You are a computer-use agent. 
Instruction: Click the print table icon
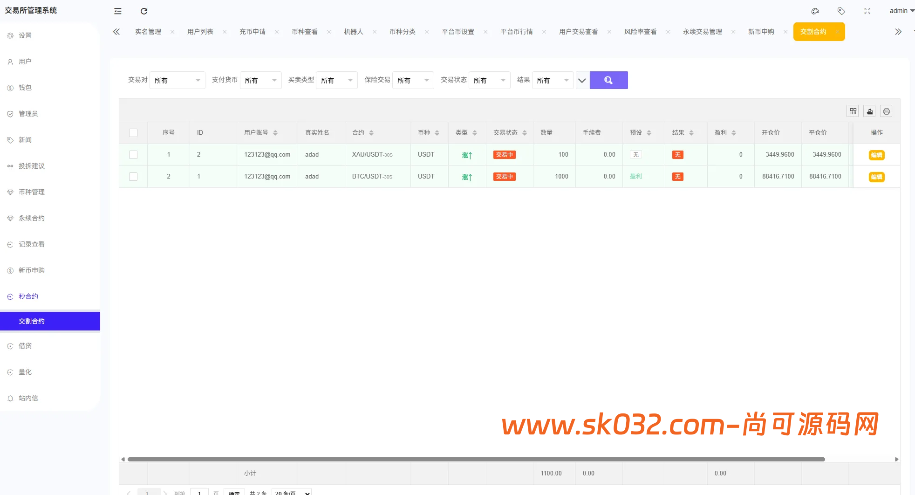click(887, 111)
